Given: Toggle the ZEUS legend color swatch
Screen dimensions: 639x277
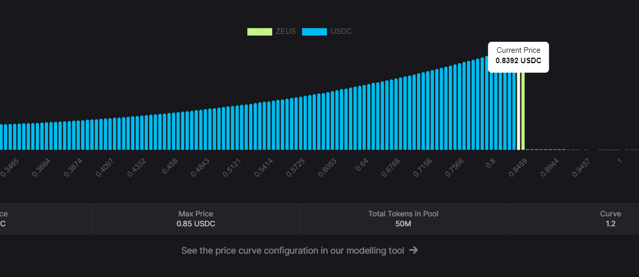Looking at the screenshot, I should tap(260, 32).
